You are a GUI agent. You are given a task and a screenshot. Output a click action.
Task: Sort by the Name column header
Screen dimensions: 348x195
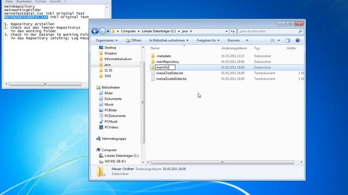(155, 48)
